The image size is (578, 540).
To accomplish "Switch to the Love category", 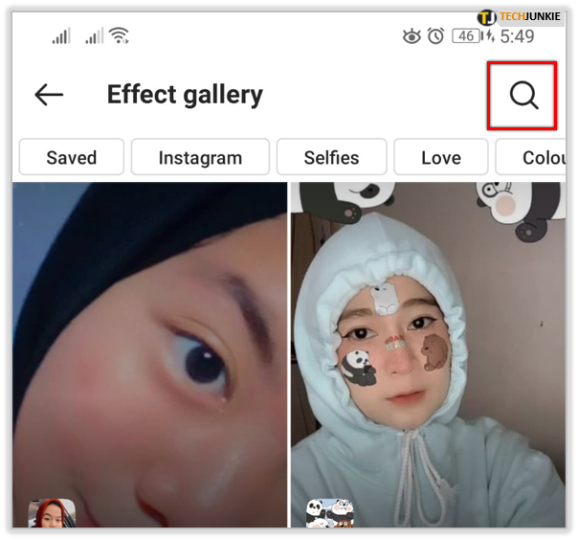I will (441, 157).
